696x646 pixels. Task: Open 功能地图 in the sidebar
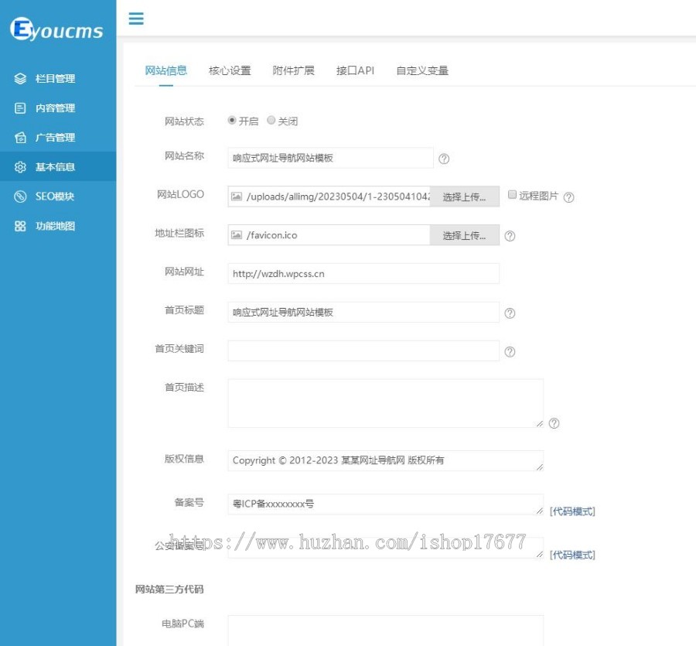coord(58,226)
